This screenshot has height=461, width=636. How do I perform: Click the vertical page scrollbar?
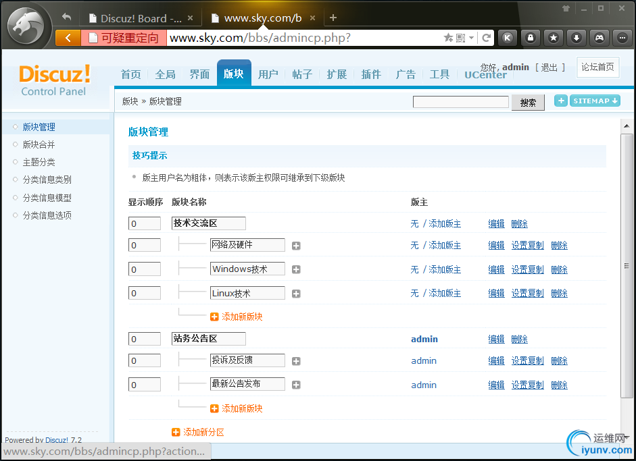pyautogui.click(x=627, y=266)
